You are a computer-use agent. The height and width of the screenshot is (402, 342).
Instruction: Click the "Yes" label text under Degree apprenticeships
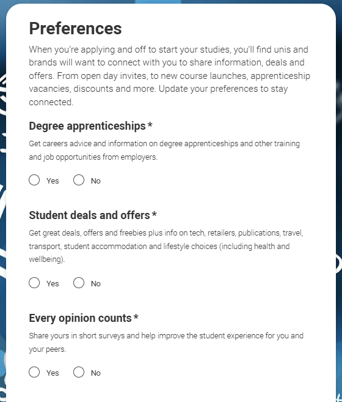point(53,181)
